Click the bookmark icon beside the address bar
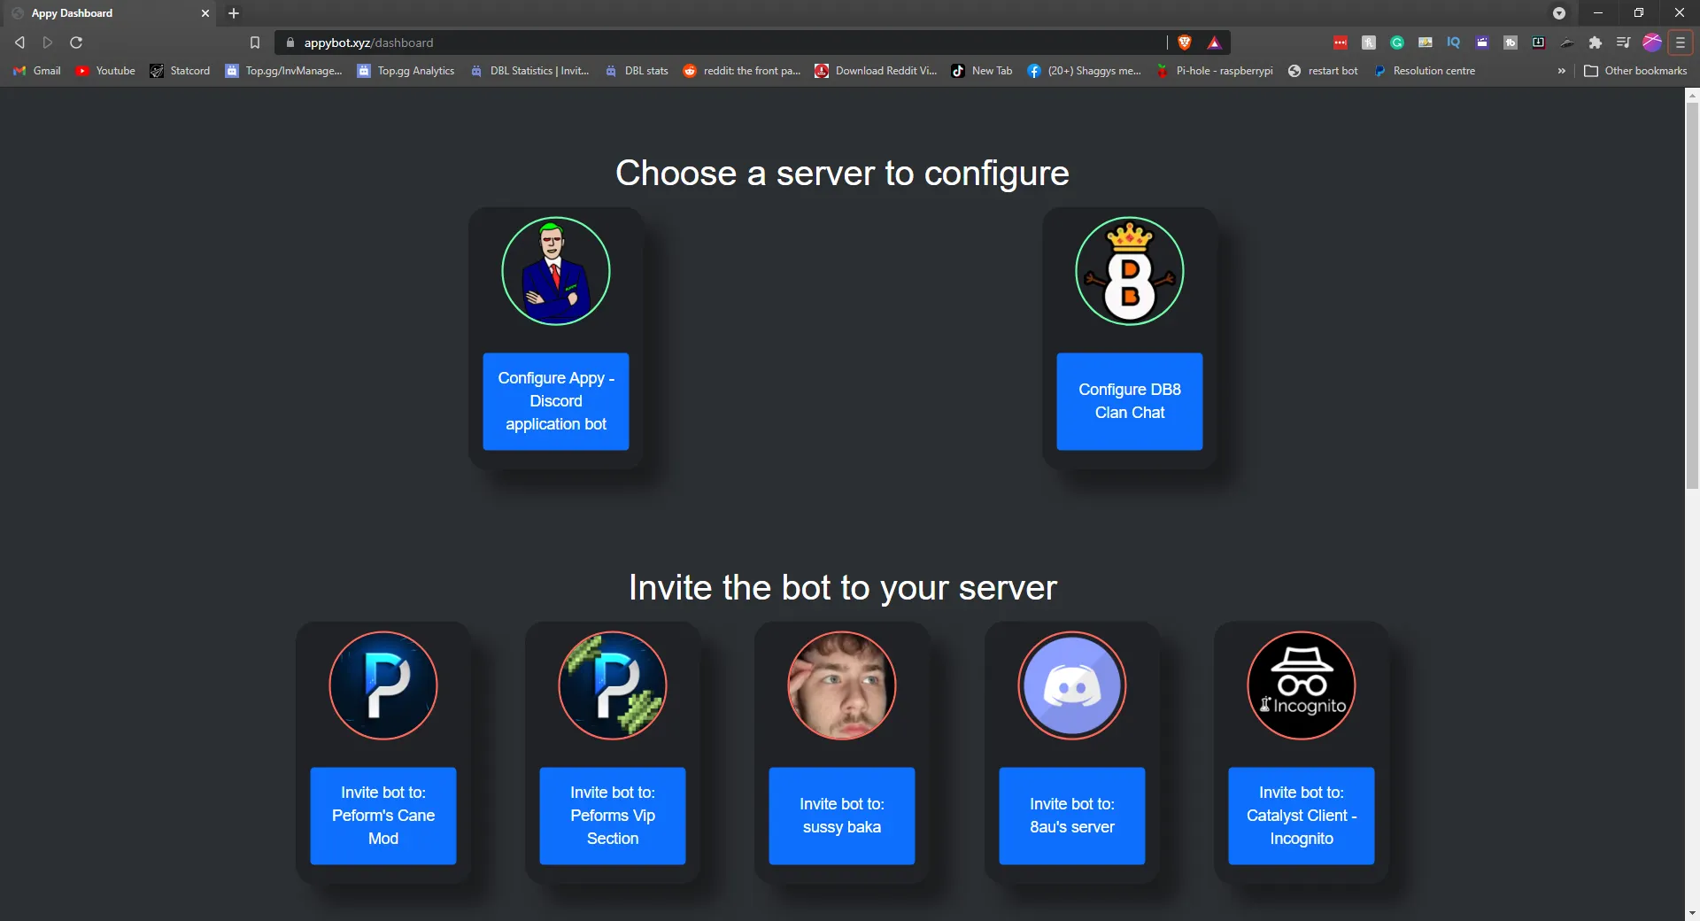 [x=255, y=43]
